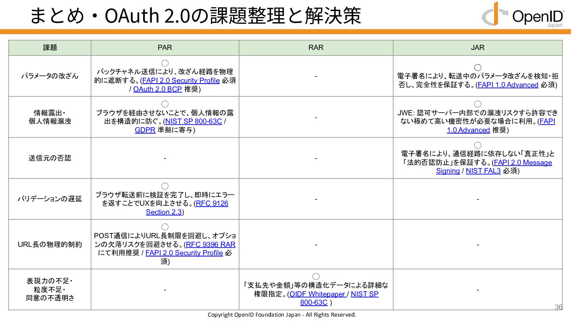Select the JAR column header
Screen dimensions: 571x321
coord(478,48)
